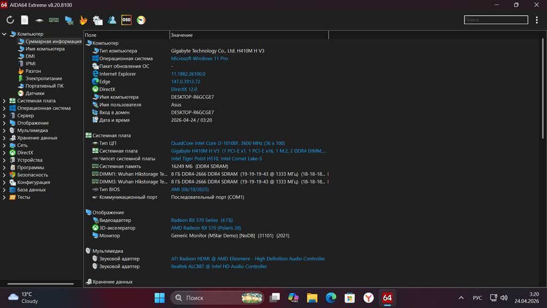547x308 pixels.
Task: Open the ATI Radeon HDMI audio link
Action: 248,258
